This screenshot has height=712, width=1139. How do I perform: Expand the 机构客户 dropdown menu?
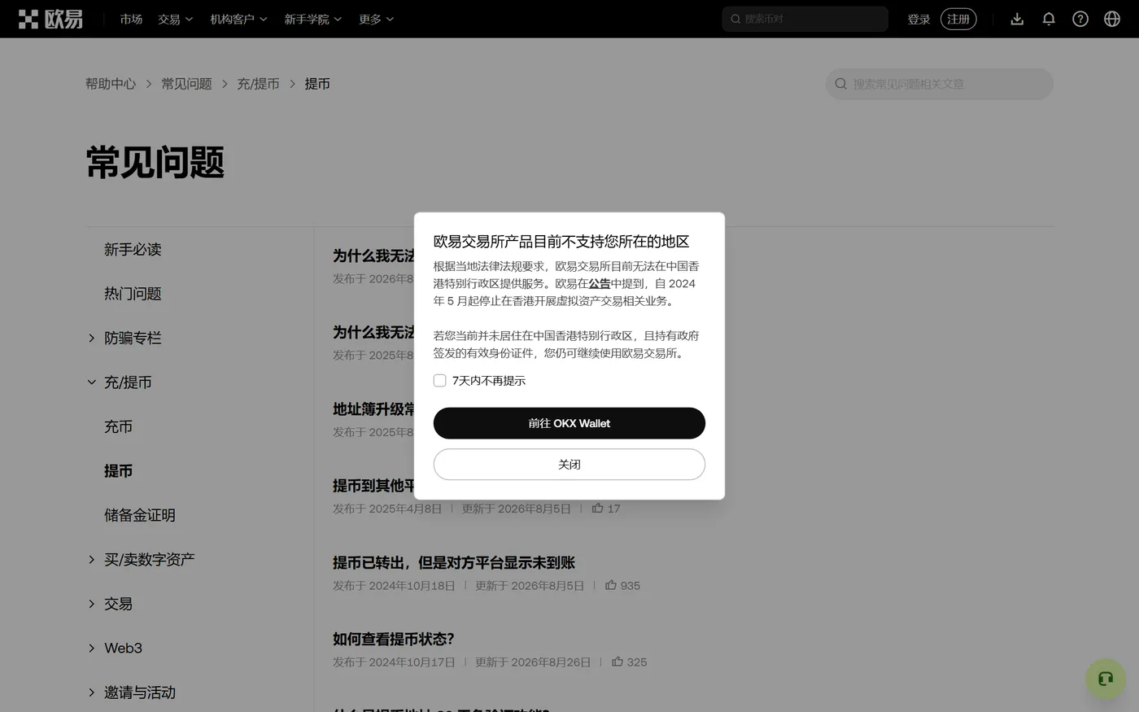click(238, 19)
